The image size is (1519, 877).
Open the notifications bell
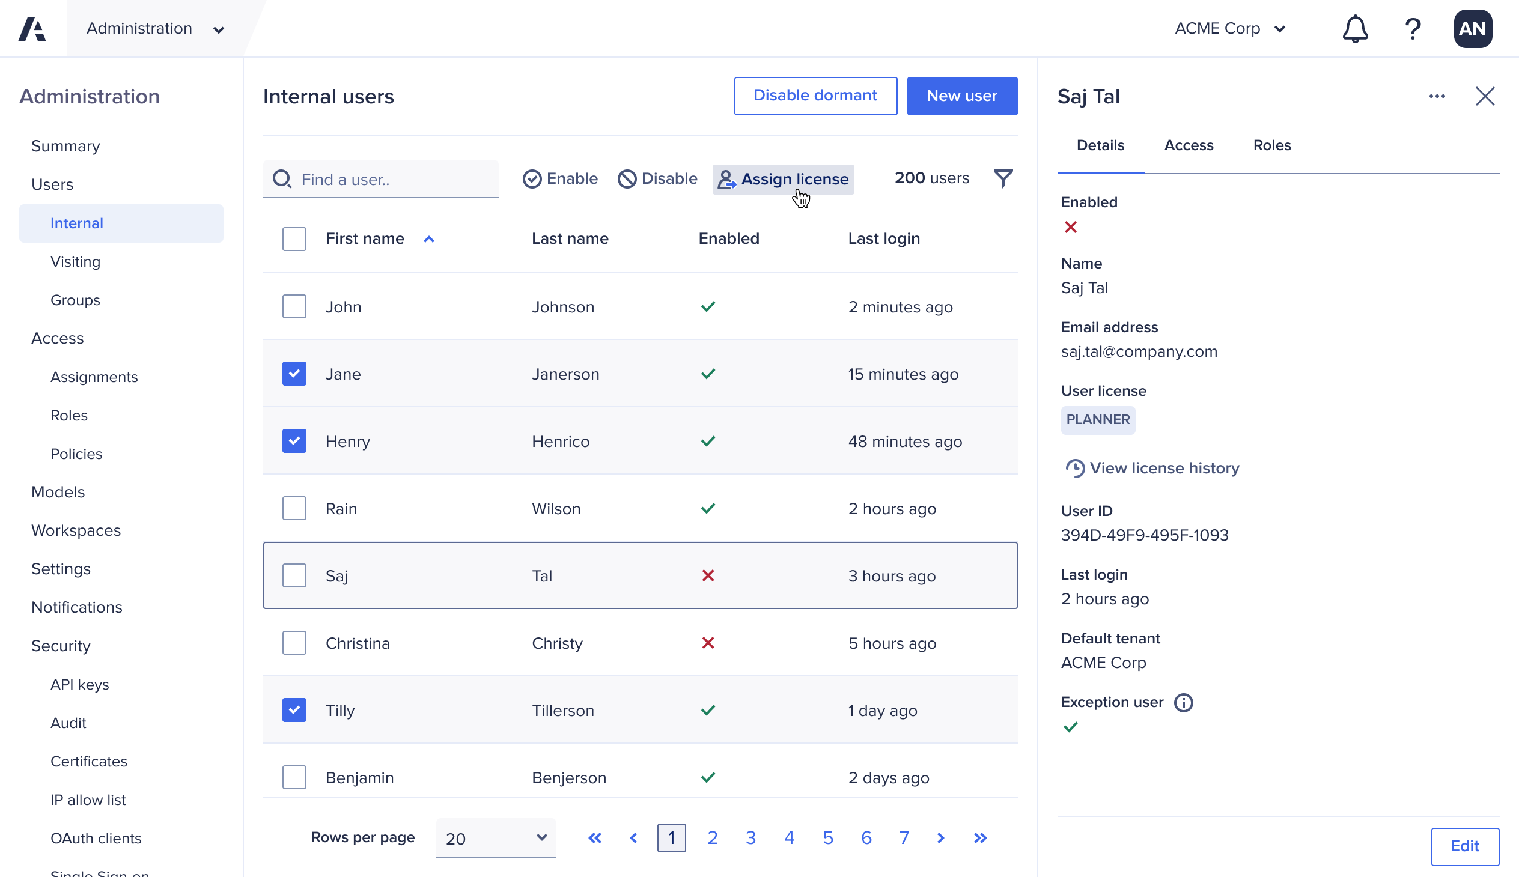1355,28
